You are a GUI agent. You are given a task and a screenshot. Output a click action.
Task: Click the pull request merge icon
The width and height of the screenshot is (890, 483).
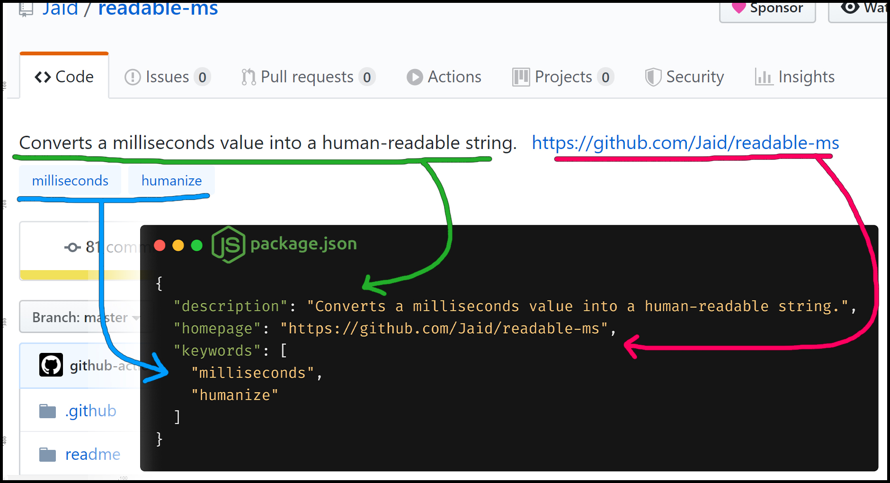click(249, 77)
